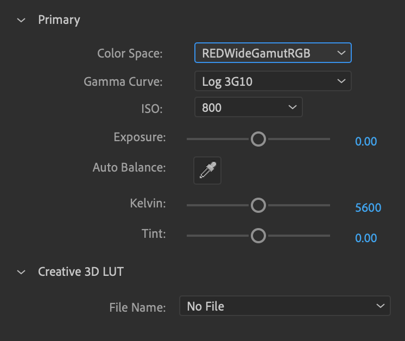
Task: Click the ISO label
Action: [x=152, y=109]
